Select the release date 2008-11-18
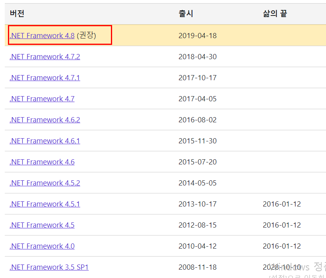 (x=198, y=267)
